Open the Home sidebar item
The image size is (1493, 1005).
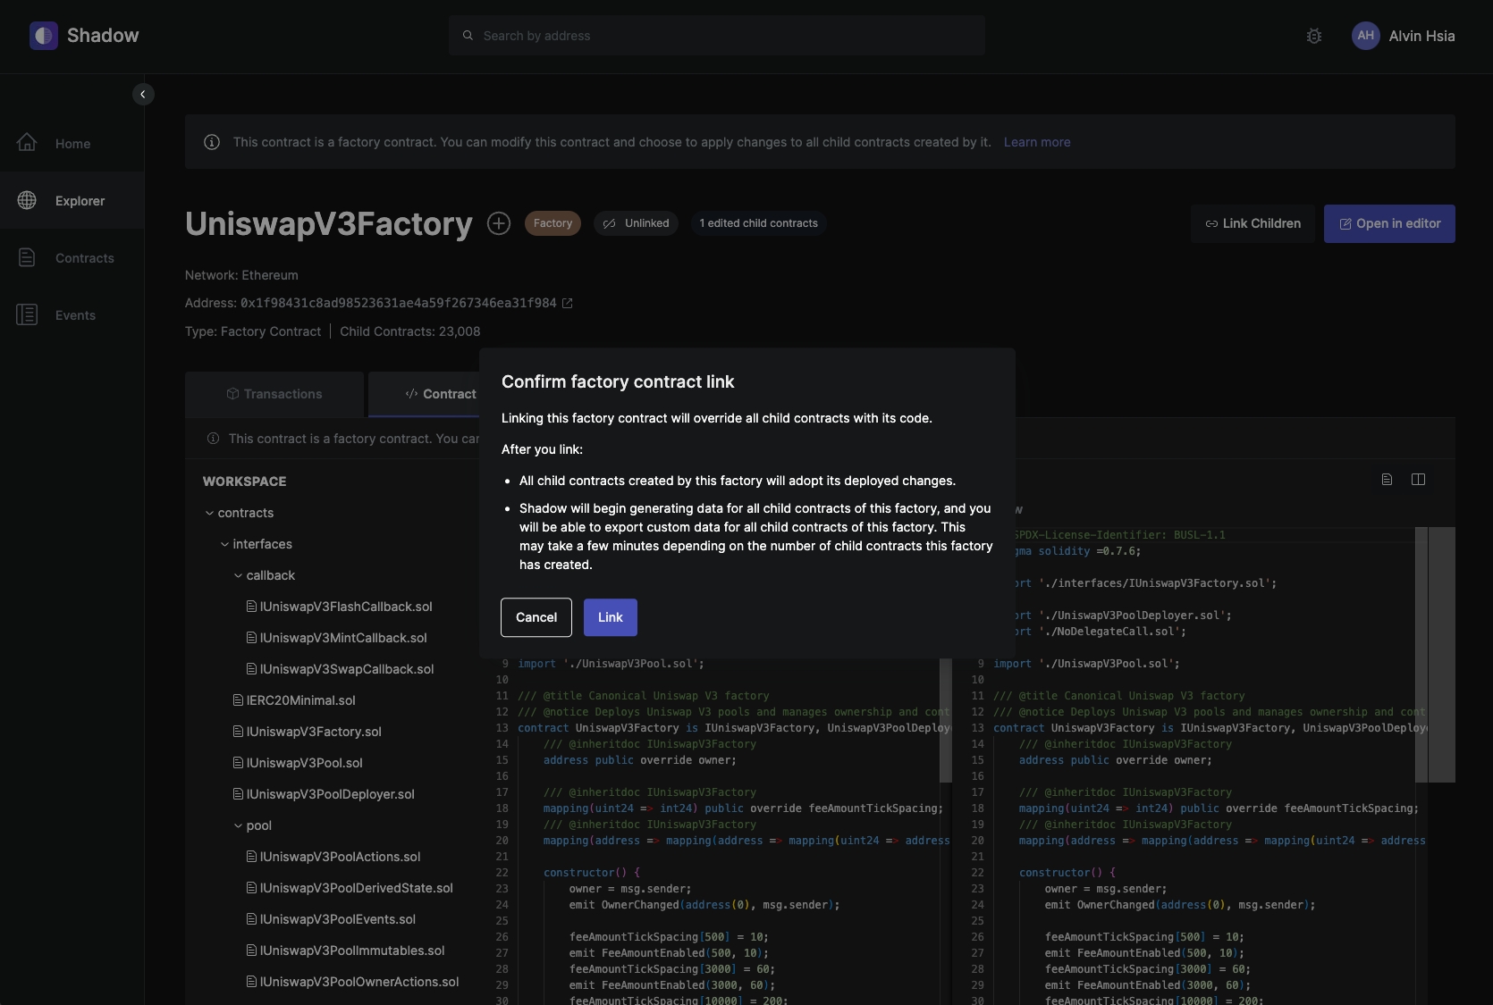[72, 144]
